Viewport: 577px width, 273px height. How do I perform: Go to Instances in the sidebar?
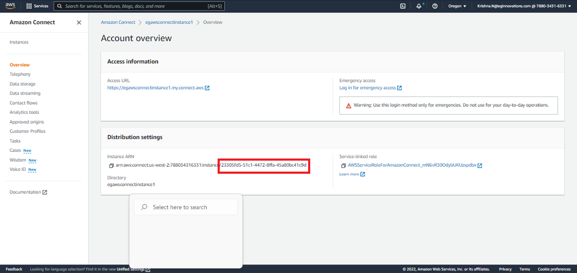click(x=19, y=42)
